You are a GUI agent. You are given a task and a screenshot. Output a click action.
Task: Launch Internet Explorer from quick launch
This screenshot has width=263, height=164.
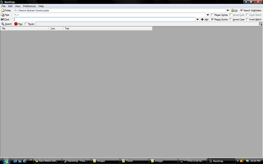(x=25, y=161)
